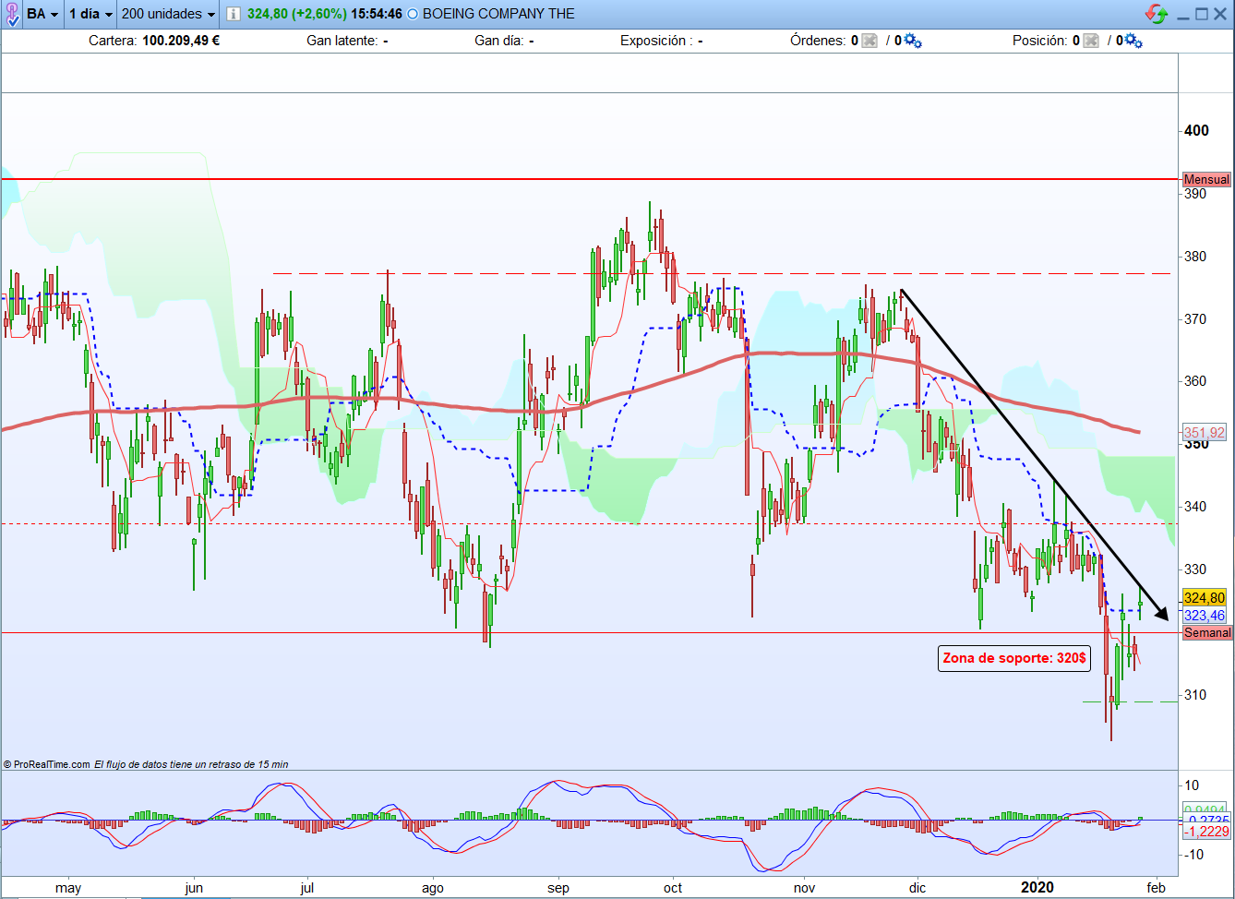Open the Posición settings gear icon
The width and height of the screenshot is (1235, 899).
pos(1133,41)
